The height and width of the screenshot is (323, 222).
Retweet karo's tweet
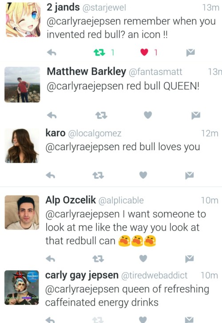tap(98, 176)
